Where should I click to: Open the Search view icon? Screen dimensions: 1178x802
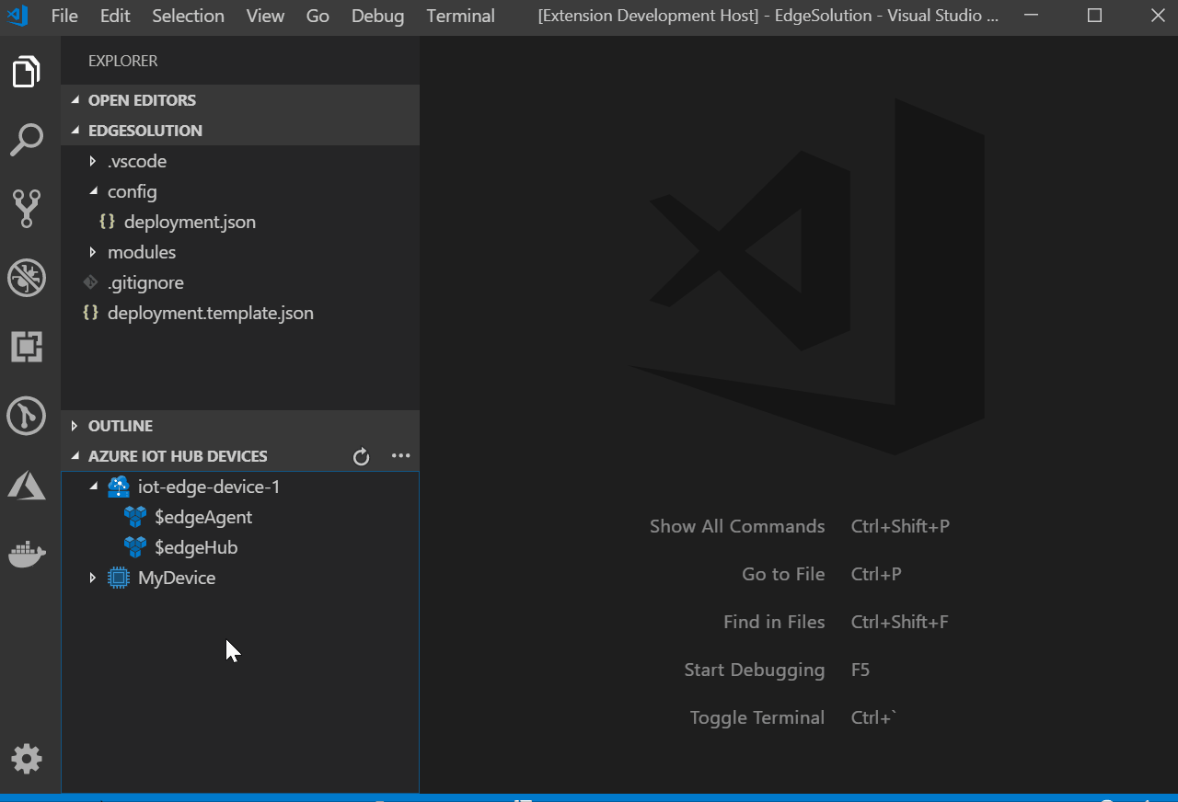[x=27, y=140]
